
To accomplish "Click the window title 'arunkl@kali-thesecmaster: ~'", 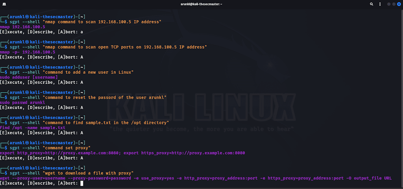I will pyautogui.click(x=201, y=4).
